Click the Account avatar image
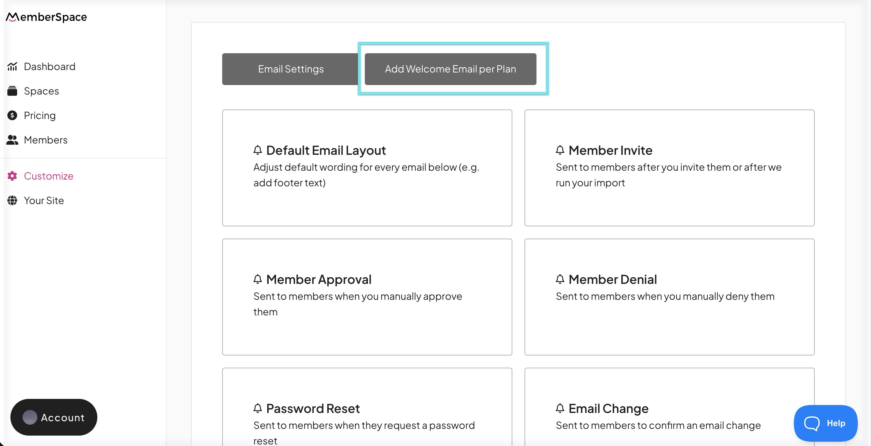 pos(30,417)
